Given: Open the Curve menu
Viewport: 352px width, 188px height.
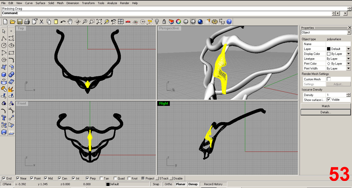Looking at the screenshot, I should 29,3.
